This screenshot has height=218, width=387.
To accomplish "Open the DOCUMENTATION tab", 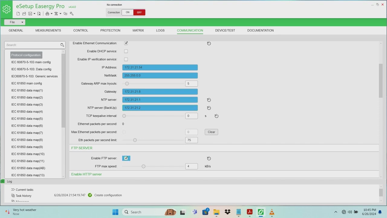I will (x=260, y=30).
